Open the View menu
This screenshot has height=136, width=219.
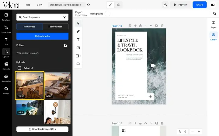click(40, 5)
